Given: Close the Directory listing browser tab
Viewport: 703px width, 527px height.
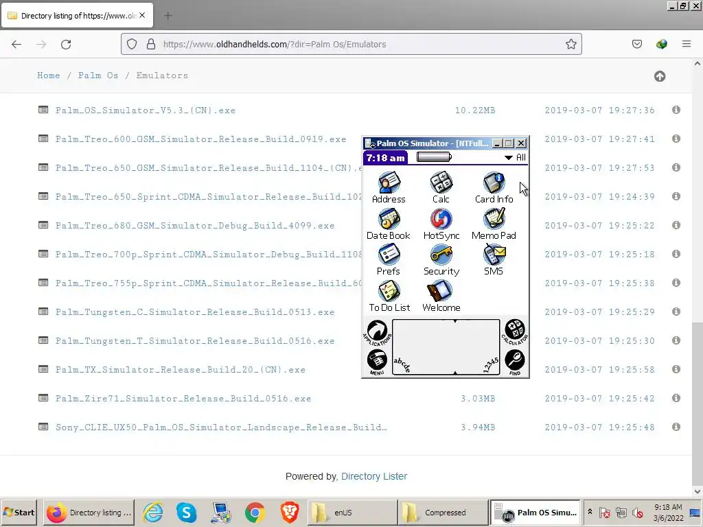Looking at the screenshot, I should (142, 15).
